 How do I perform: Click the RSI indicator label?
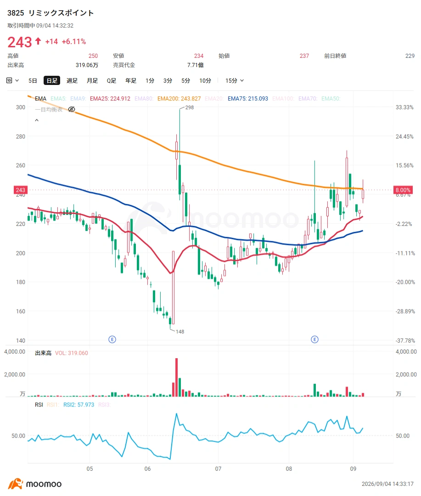pos(39,405)
